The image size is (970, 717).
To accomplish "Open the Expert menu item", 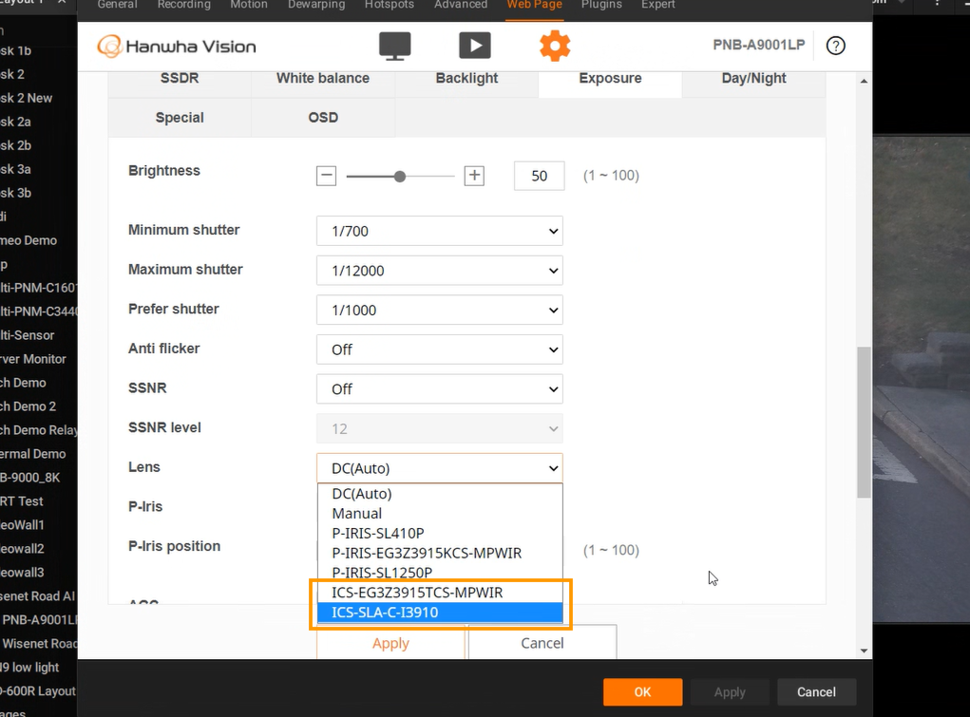I will click(657, 6).
